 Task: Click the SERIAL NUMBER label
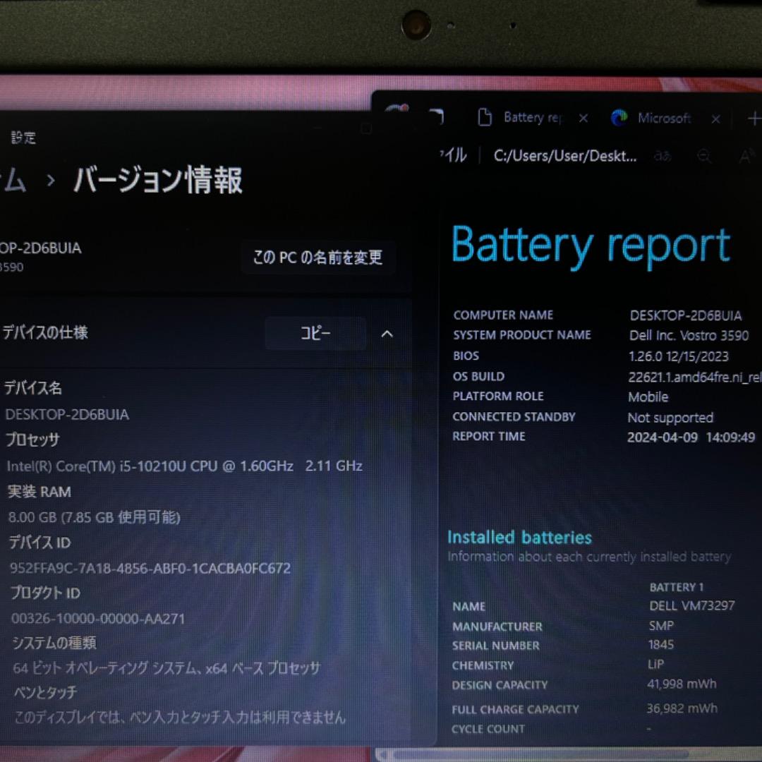496,646
